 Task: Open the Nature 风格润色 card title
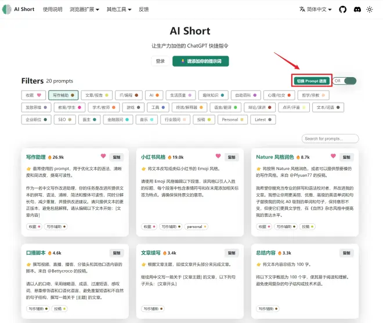pyautogui.click(x=275, y=157)
